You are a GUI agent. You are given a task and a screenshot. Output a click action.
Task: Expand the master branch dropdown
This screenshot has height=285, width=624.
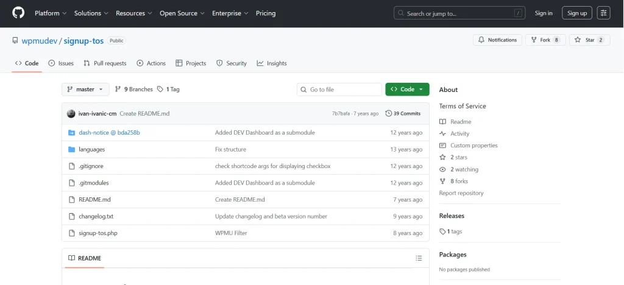85,90
